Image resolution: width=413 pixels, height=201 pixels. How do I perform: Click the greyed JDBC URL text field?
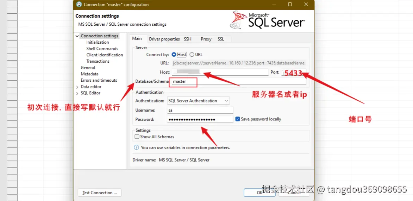(x=239, y=63)
